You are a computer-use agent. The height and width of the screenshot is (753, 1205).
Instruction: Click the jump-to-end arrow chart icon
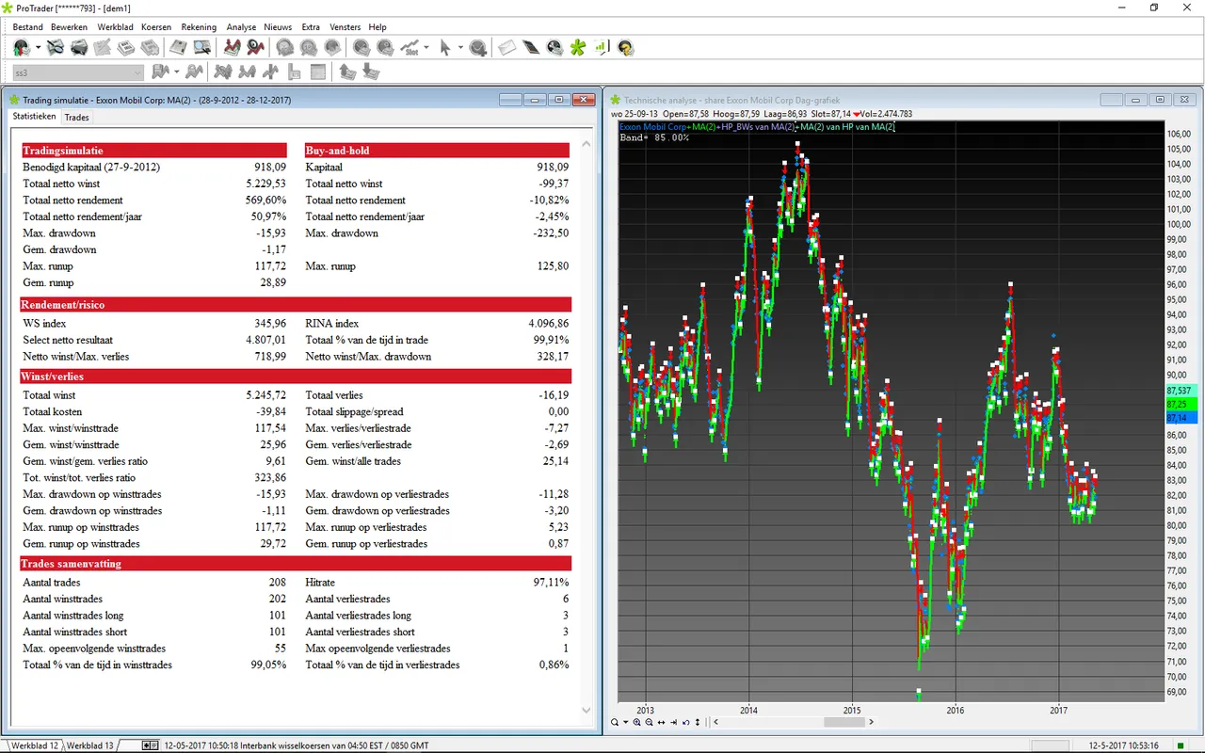click(x=673, y=722)
